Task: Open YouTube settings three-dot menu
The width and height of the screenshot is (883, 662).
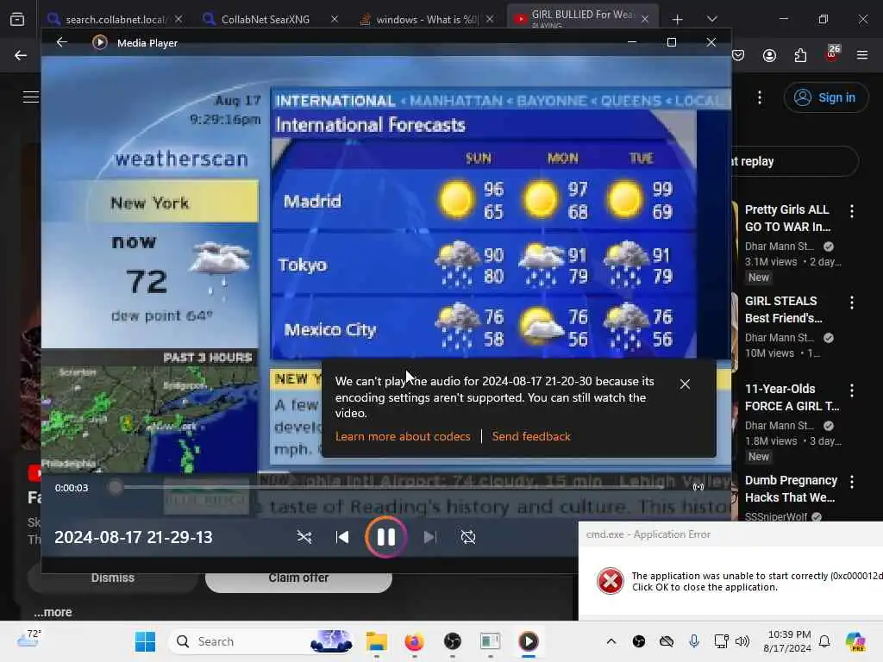Action: click(x=760, y=97)
